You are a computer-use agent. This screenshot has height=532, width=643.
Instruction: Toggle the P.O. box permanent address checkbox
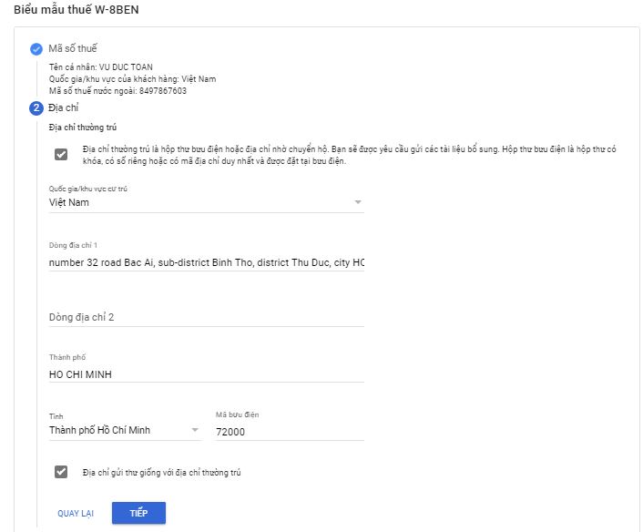click(x=61, y=154)
